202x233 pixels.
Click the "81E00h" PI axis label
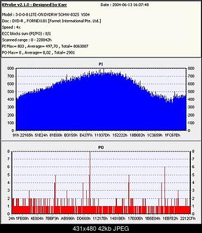pos(56,135)
